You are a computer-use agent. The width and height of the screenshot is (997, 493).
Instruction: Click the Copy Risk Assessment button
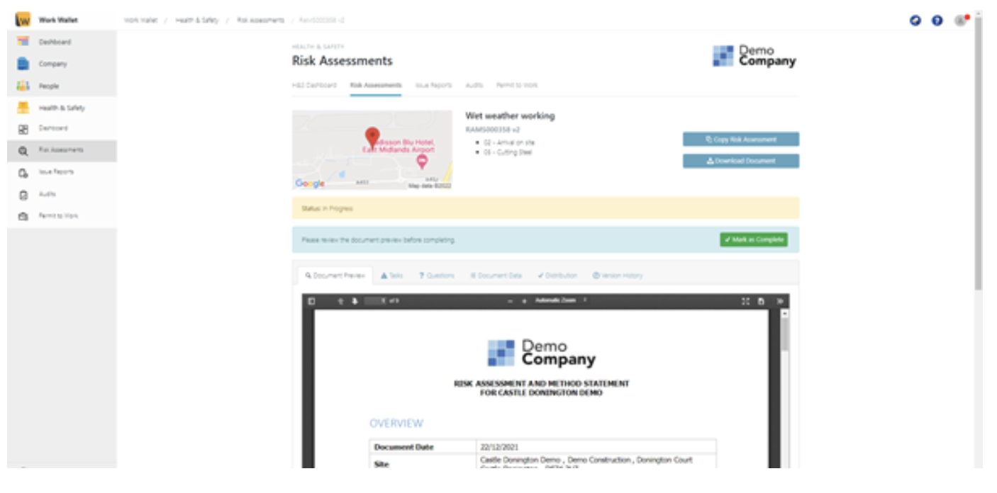(741, 140)
